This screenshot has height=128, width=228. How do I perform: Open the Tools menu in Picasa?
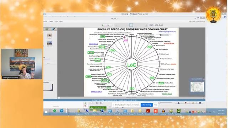point(56,21)
